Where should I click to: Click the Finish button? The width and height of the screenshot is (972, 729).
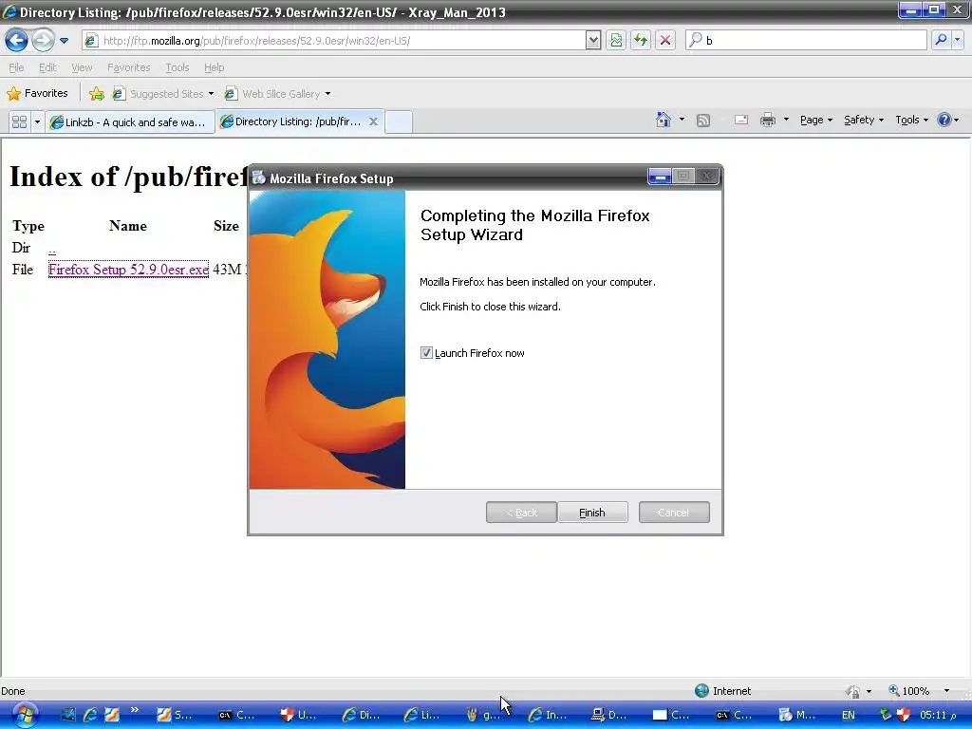click(592, 513)
